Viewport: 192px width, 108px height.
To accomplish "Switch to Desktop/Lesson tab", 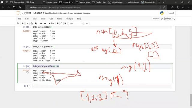I will pyautogui.click(x=17, y=2).
